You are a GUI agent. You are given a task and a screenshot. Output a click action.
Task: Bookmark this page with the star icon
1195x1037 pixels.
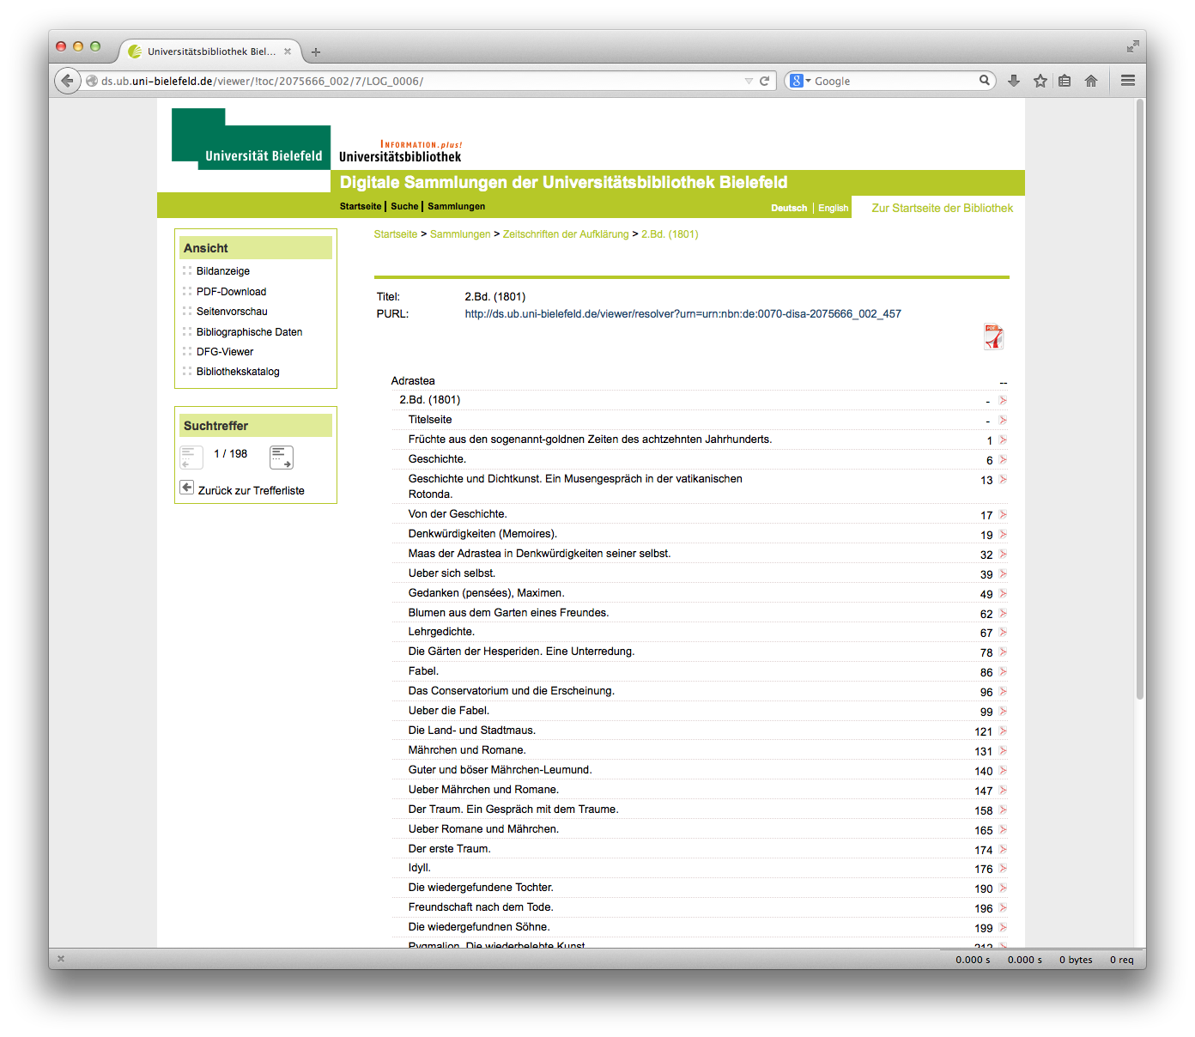point(1040,81)
